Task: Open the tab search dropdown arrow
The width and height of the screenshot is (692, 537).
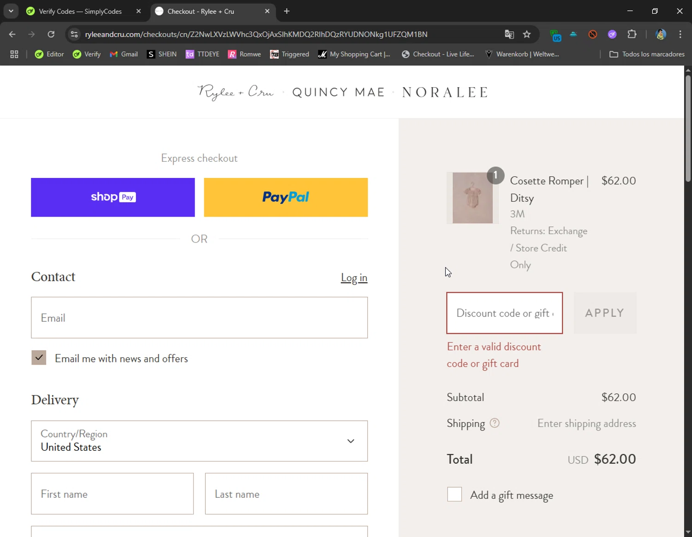Action: pyautogui.click(x=11, y=11)
